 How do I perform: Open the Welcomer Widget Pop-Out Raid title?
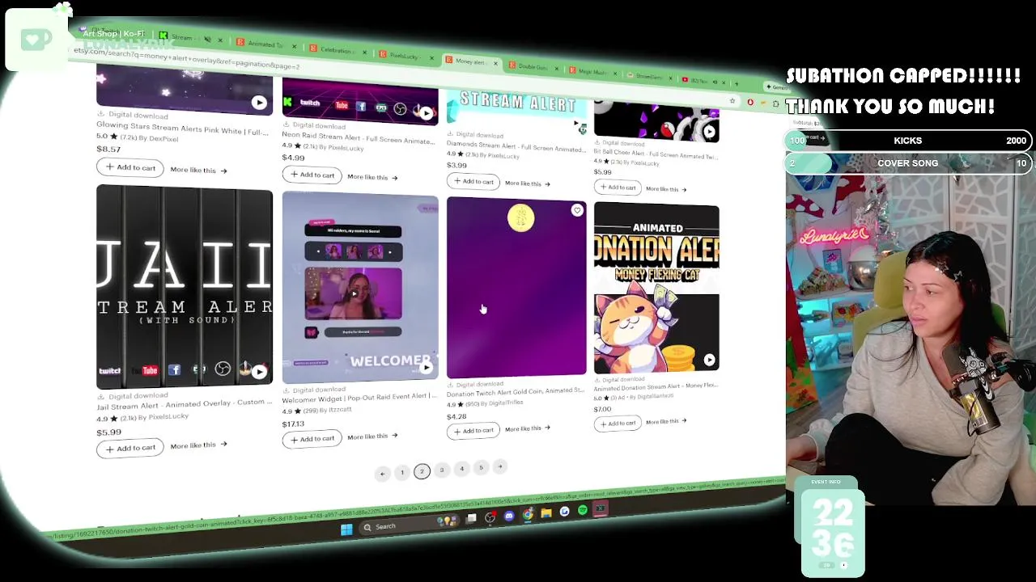[360, 397]
